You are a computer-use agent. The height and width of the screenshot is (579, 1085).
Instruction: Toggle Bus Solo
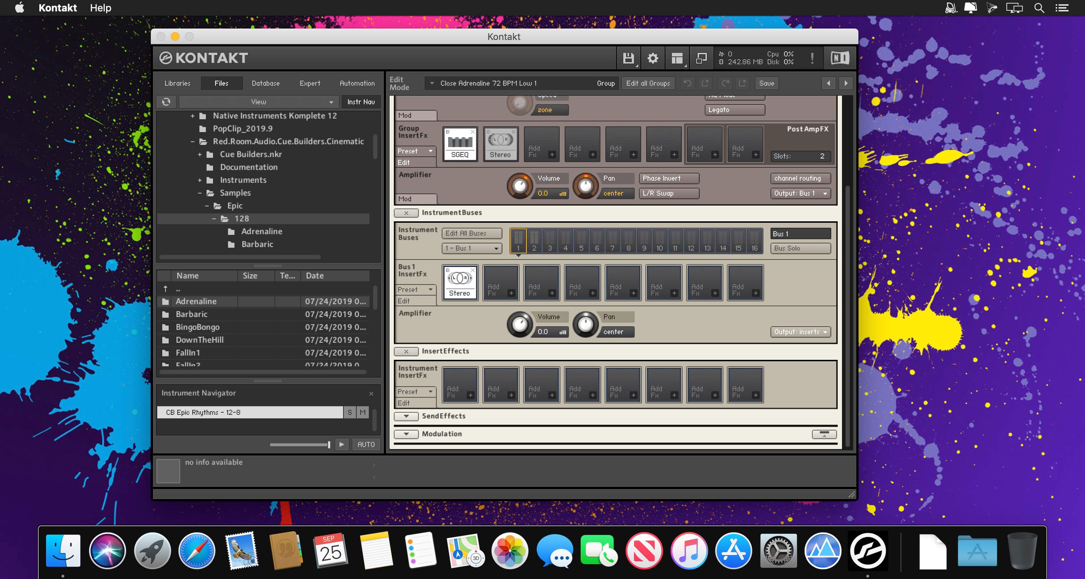[801, 248]
